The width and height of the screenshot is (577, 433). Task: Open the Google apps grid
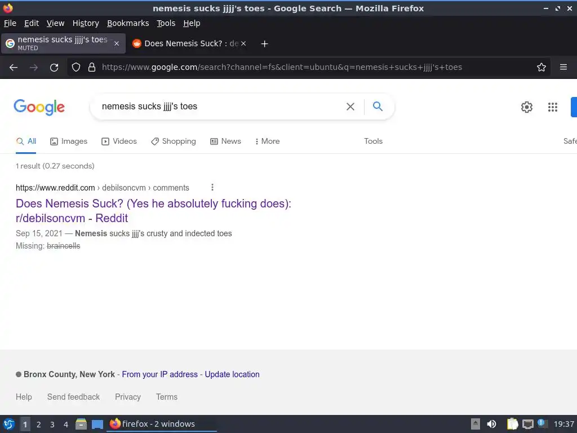point(553,107)
